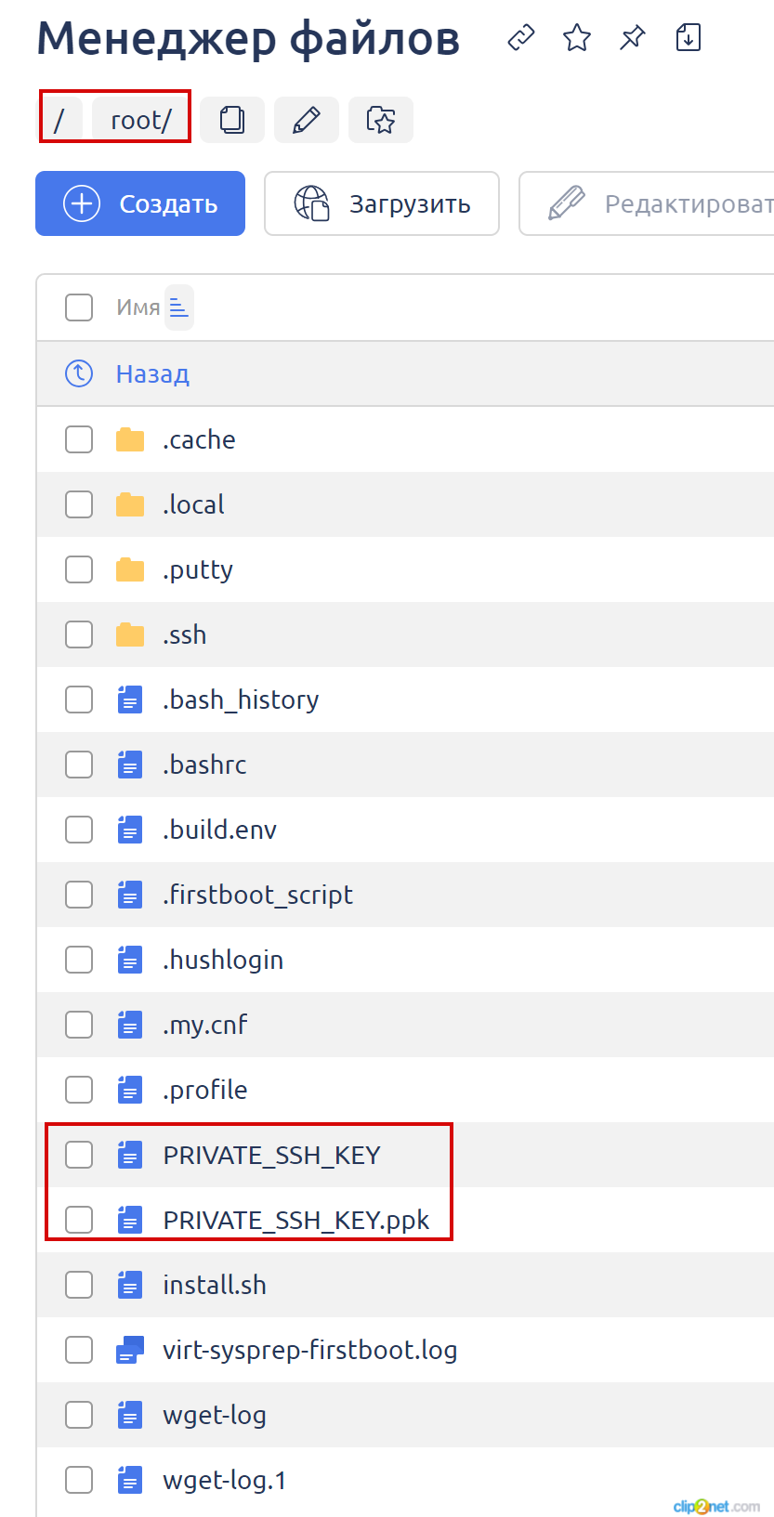Open the virt-sysprep-firstboot.log file
This screenshot has height=1517, width=774.
tap(309, 1350)
